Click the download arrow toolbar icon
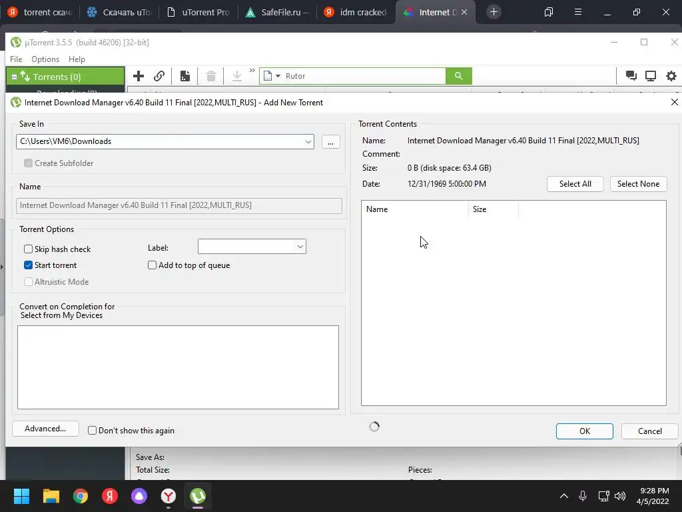682x512 pixels. 237,76
